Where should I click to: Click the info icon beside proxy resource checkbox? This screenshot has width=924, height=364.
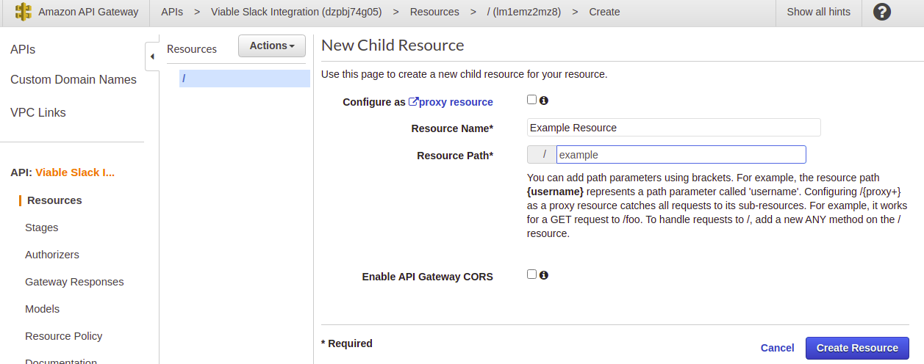544,101
